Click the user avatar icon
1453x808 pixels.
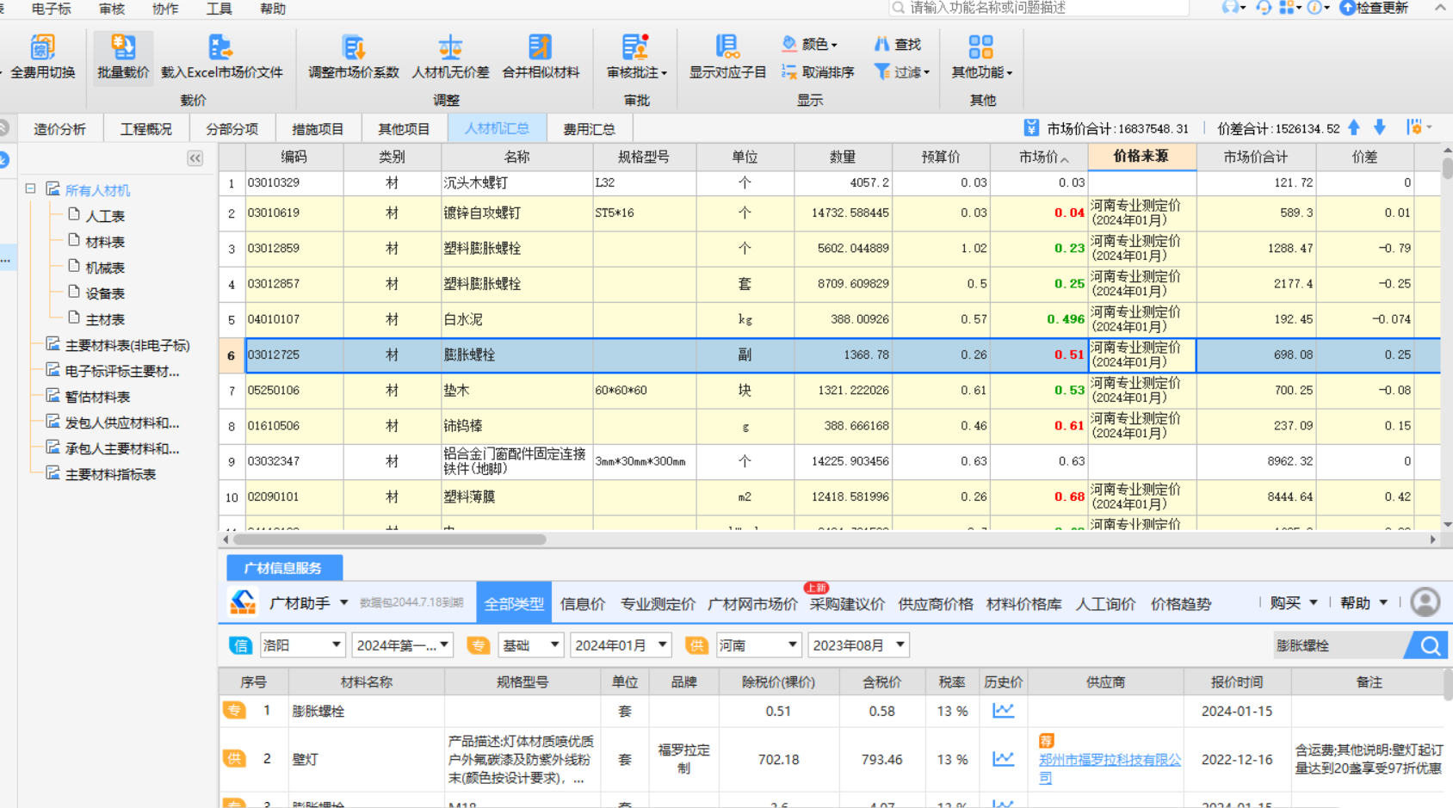coord(1425,602)
